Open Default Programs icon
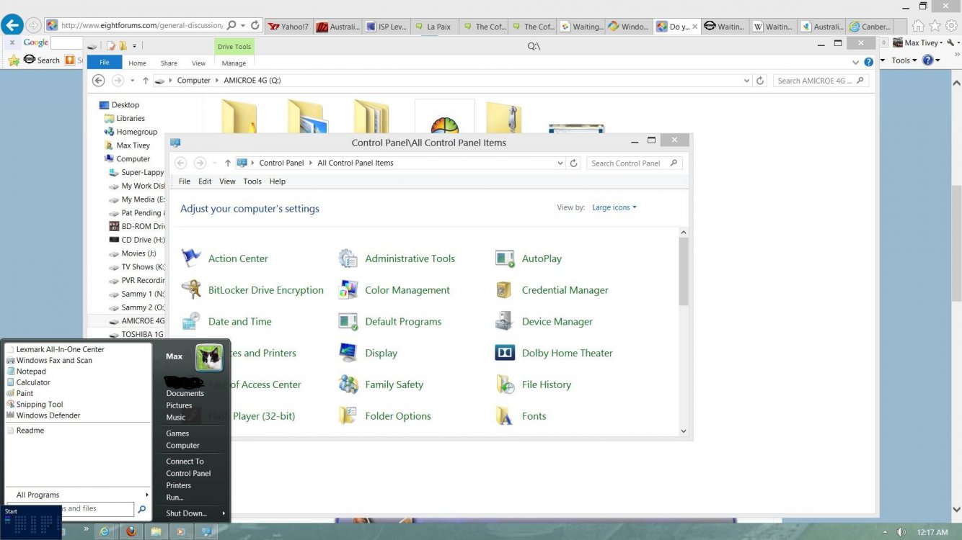Screen dimensions: 962x540 pos(348,322)
